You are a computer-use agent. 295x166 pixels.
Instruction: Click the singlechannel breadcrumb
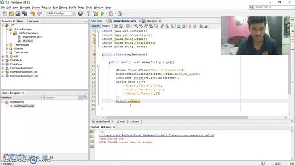click(103, 122)
